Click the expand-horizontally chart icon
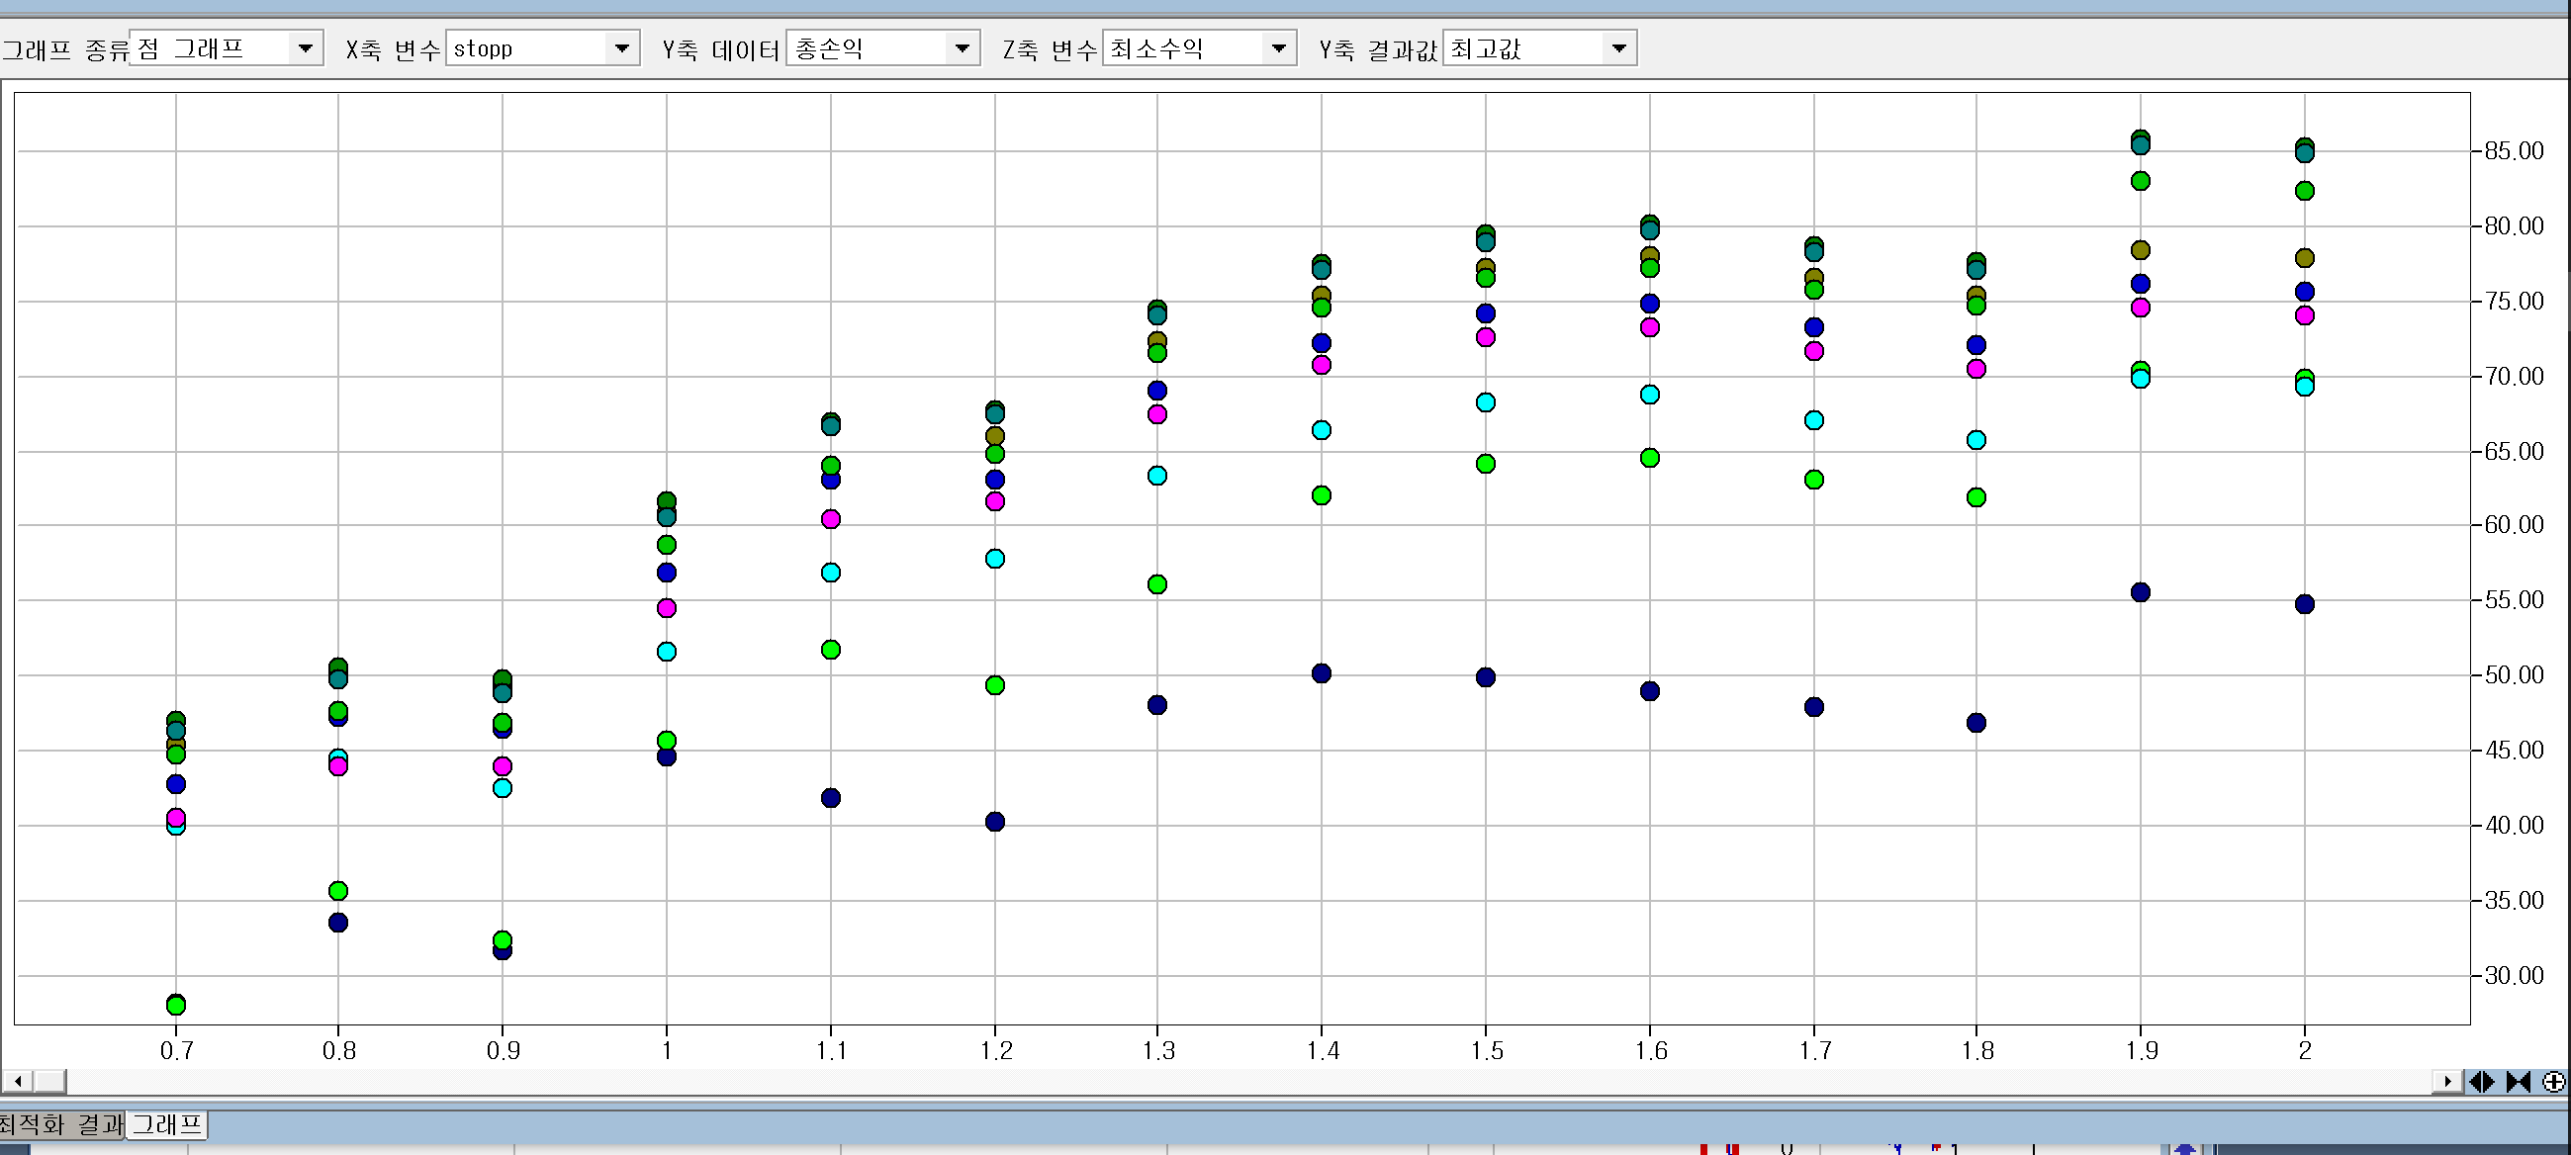This screenshot has height=1155, width=2571. (x=2481, y=1081)
